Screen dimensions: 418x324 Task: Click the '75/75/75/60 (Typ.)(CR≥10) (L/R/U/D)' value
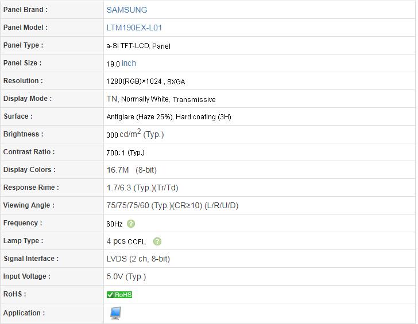coord(172,205)
